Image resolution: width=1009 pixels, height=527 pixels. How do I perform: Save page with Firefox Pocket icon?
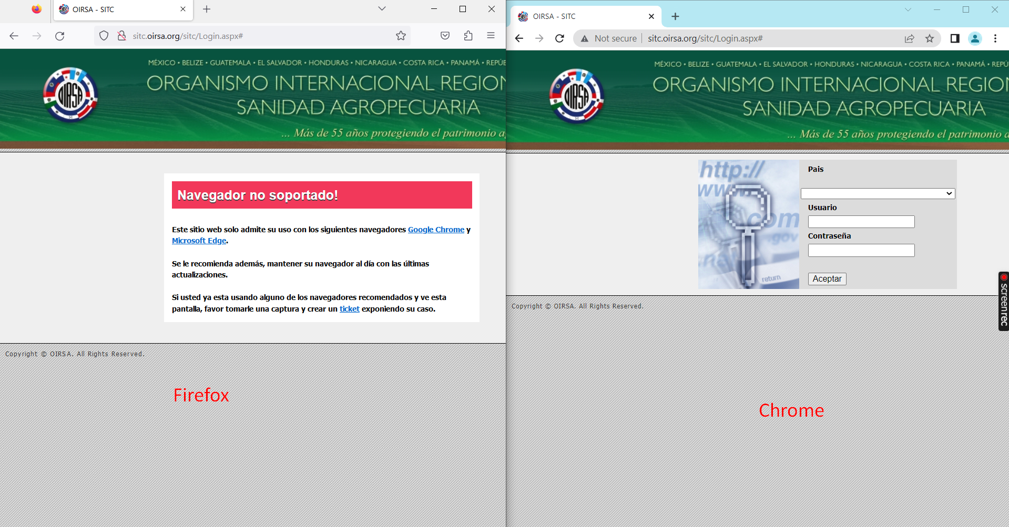pos(445,35)
